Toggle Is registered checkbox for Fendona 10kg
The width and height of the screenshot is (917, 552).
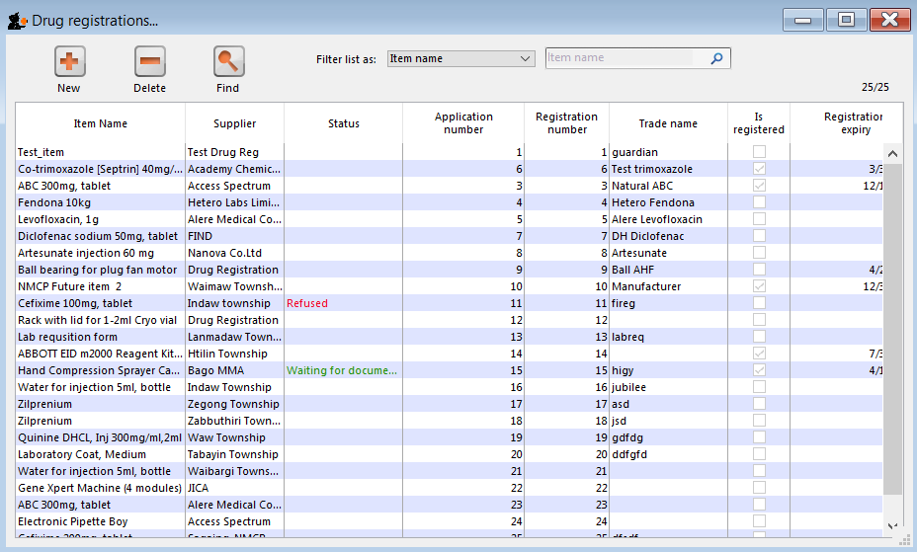[x=759, y=202]
